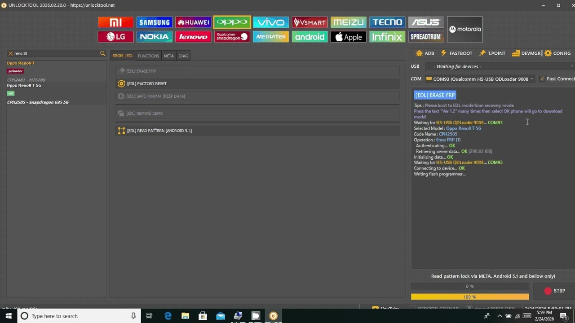Select the Apple brand icon
Screen dimensions: 575x323
pos(348,37)
